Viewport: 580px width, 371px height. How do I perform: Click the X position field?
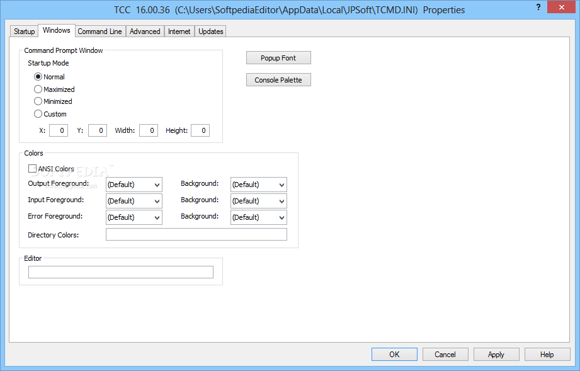pyautogui.click(x=59, y=130)
